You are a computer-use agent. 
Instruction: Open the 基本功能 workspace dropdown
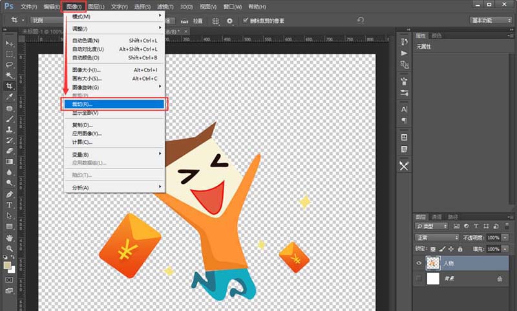pyautogui.click(x=490, y=21)
